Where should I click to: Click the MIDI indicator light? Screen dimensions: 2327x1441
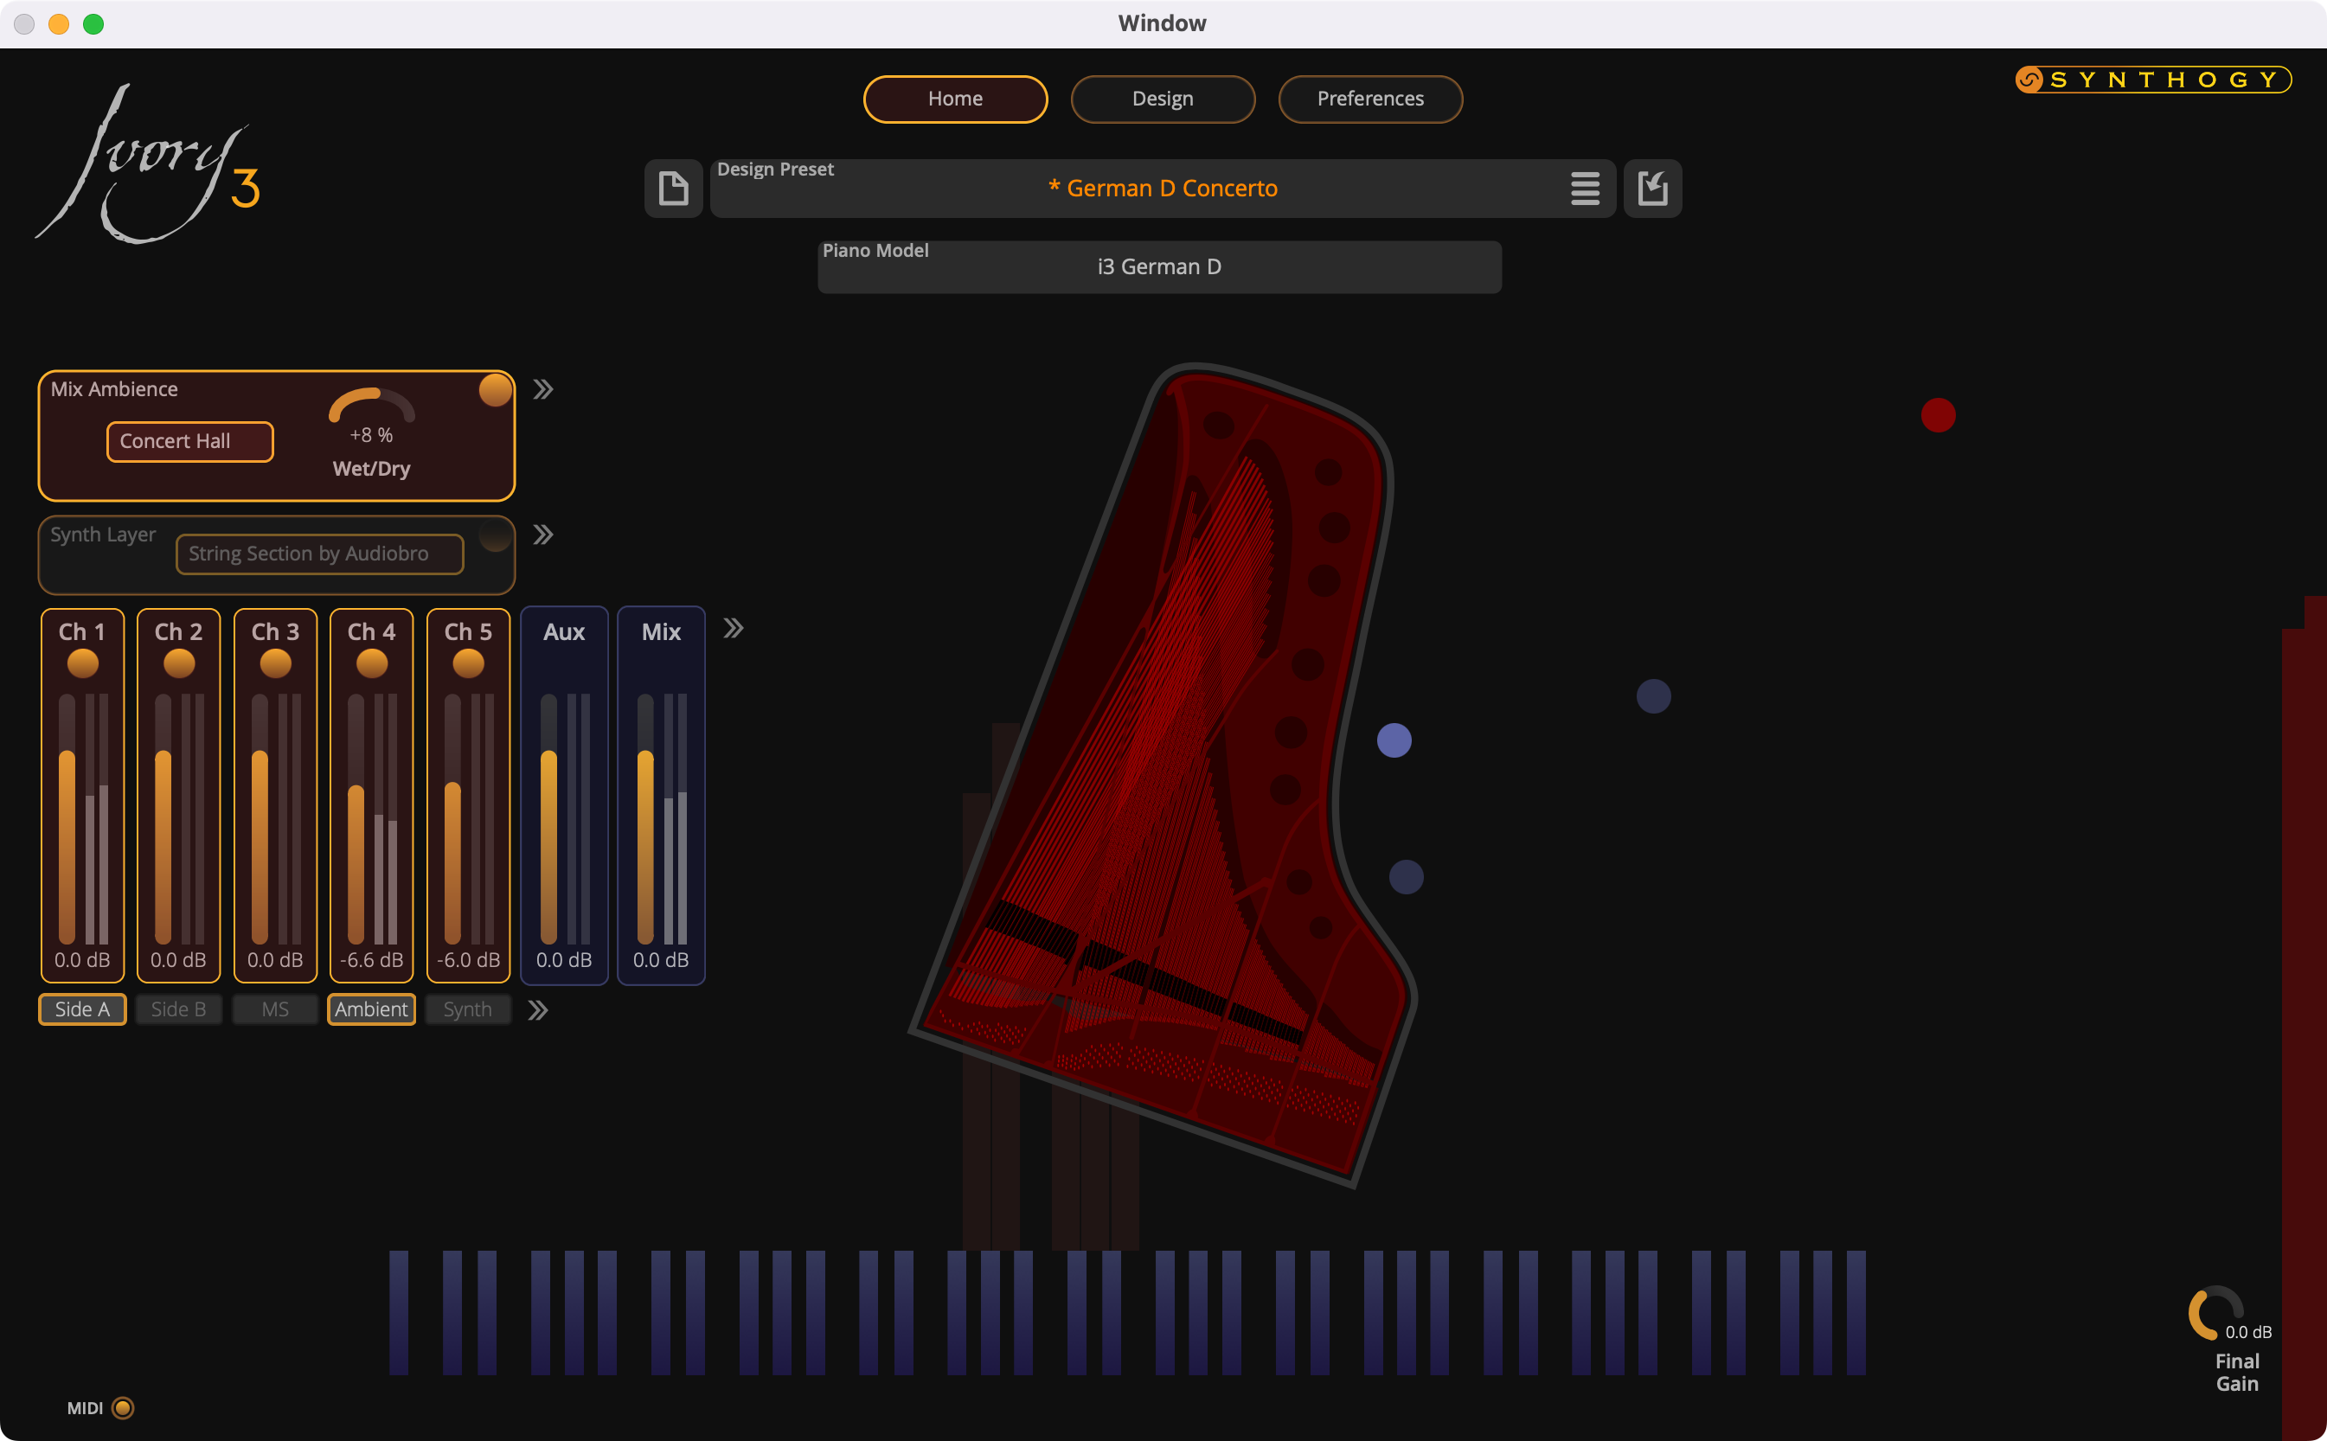[123, 1407]
